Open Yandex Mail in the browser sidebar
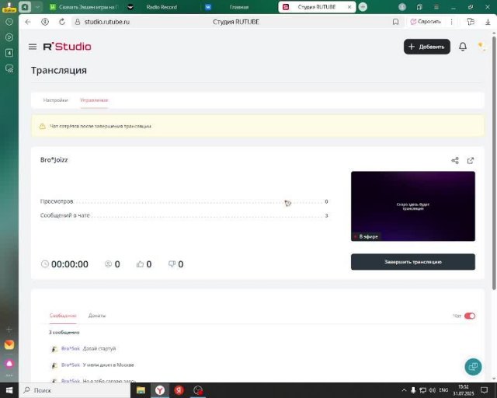Screen dimensions: 497x398 pos(9,344)
